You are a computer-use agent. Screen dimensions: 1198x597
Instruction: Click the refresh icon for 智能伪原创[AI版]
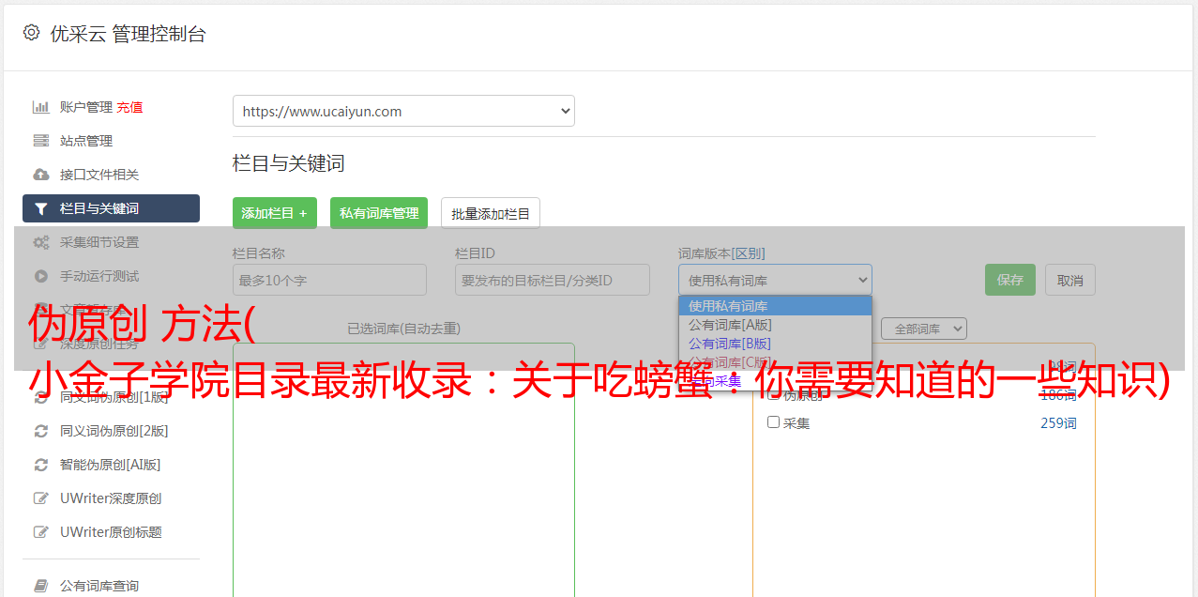click(x=40, y=465)
